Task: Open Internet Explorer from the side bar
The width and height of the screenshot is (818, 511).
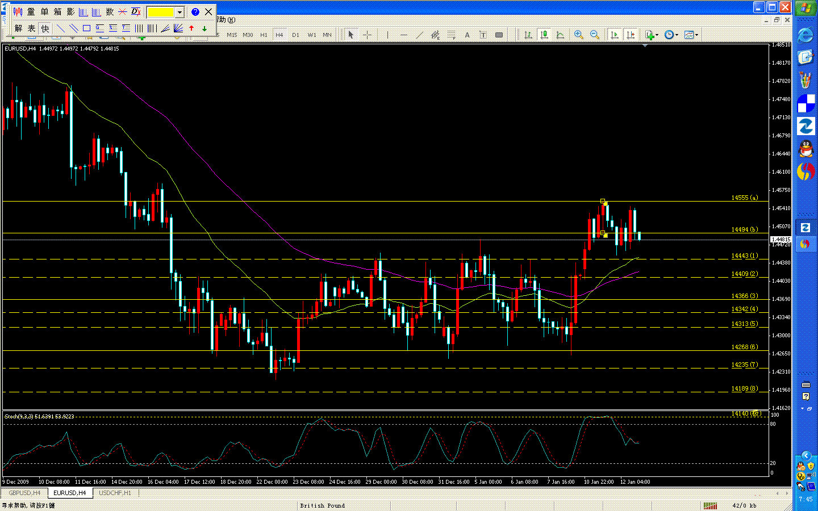Action: (x=806, y=35)
